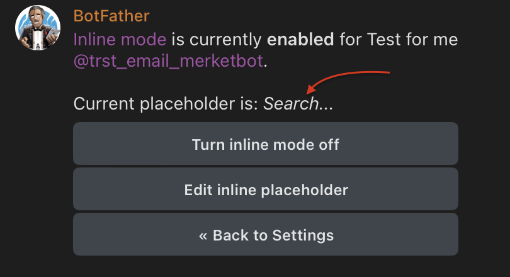
Task: Click the « chevron on Back to Settings
Action: 203,235
